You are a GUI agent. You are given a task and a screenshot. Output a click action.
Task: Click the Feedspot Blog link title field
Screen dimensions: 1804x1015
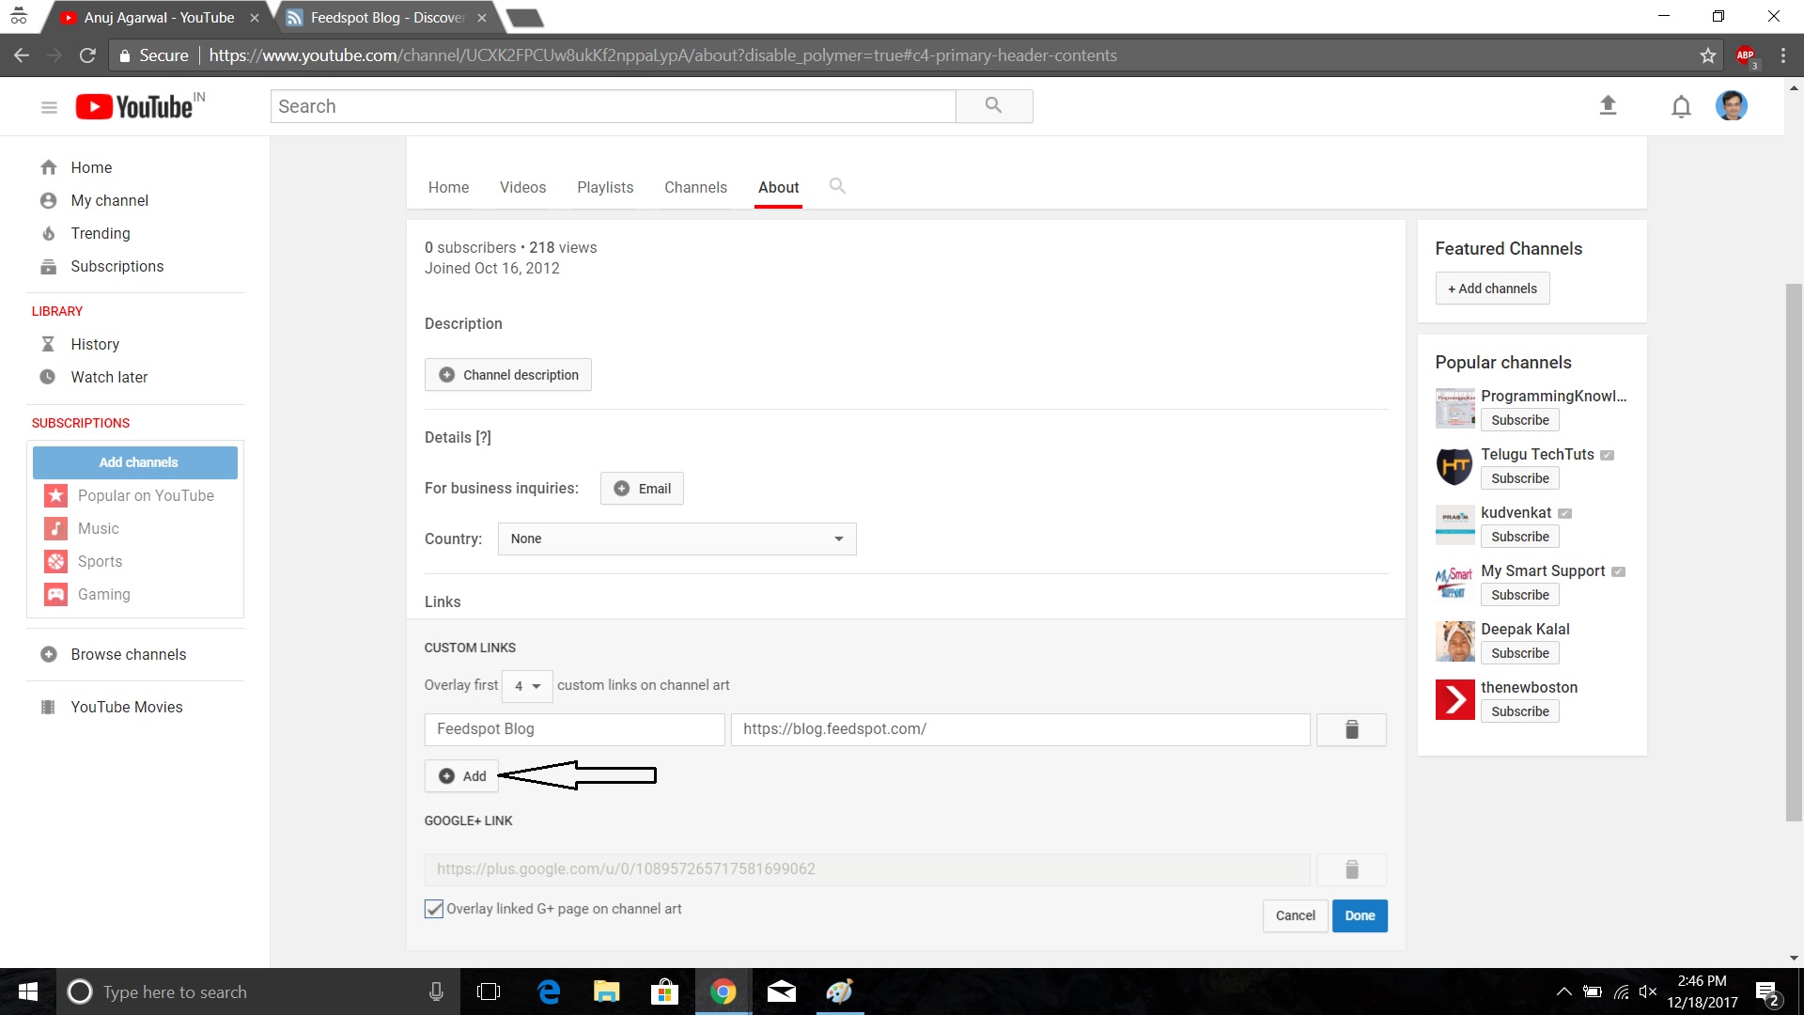coord(574,729)
